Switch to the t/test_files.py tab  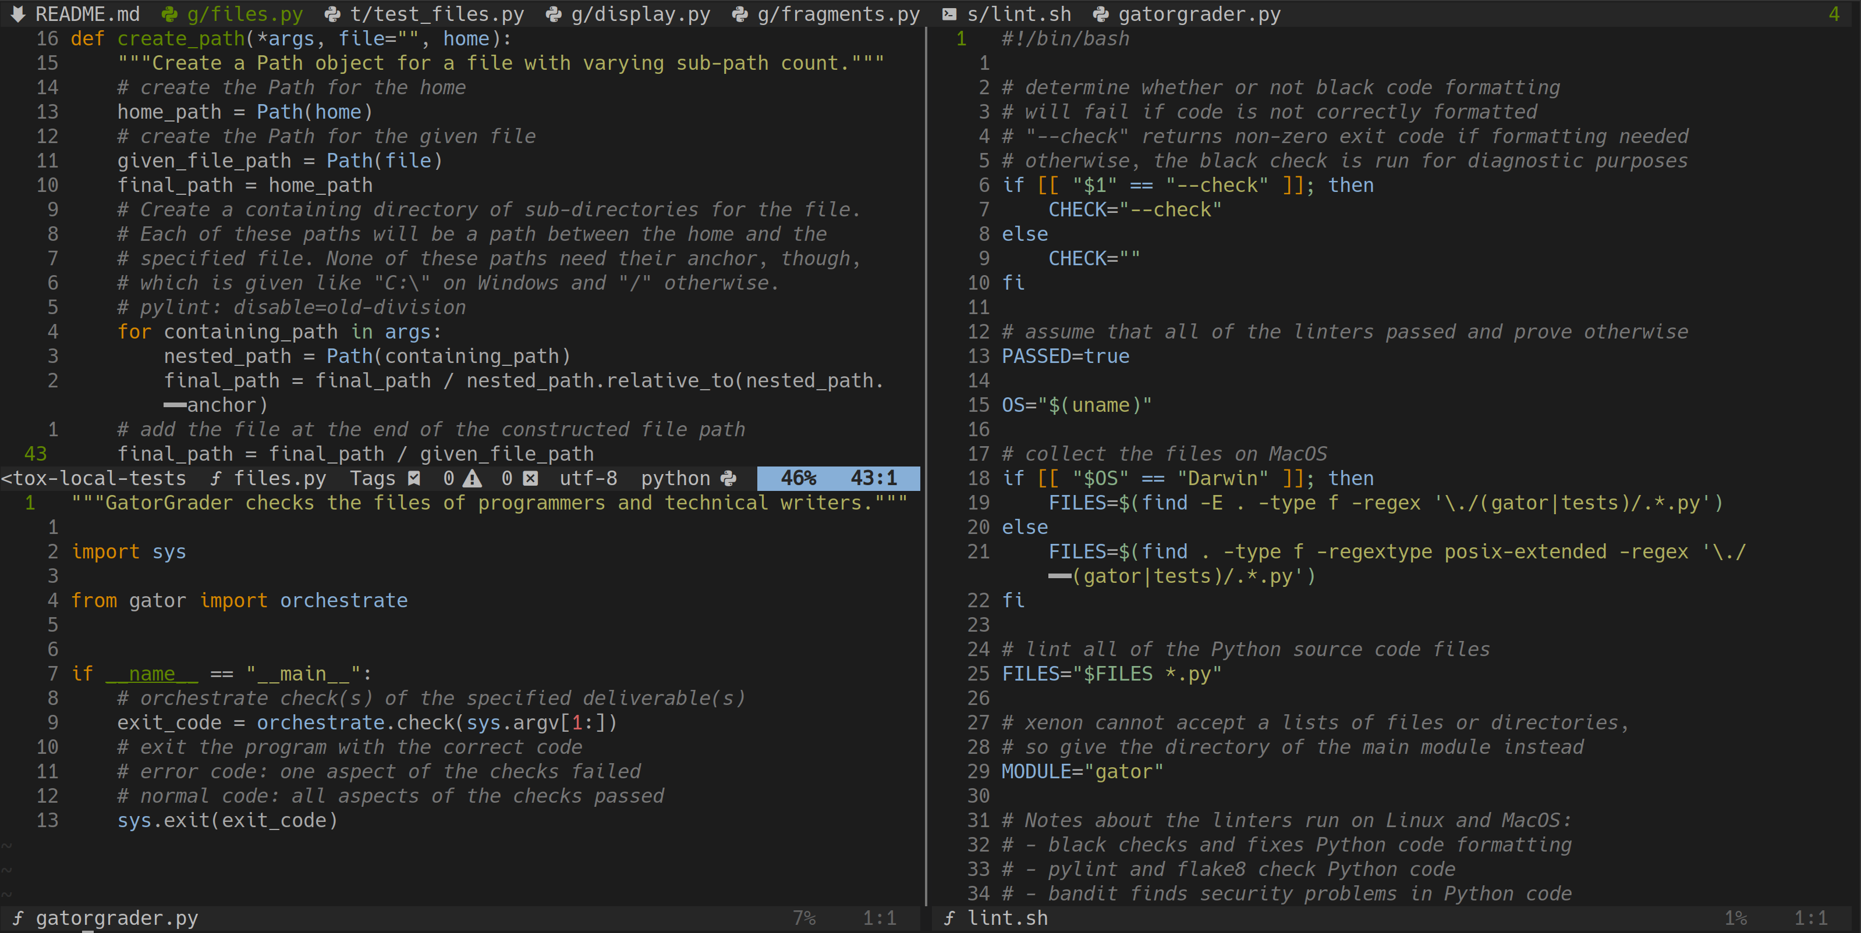click(x=437, y=14)
